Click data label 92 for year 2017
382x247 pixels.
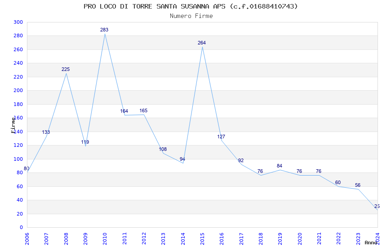coord(241,161)
